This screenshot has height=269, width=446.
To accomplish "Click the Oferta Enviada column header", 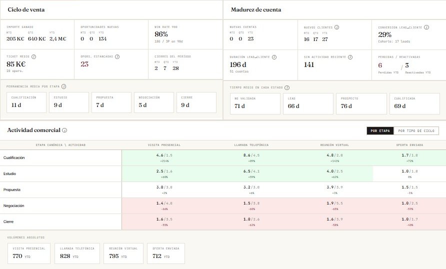I will (409, 145).
